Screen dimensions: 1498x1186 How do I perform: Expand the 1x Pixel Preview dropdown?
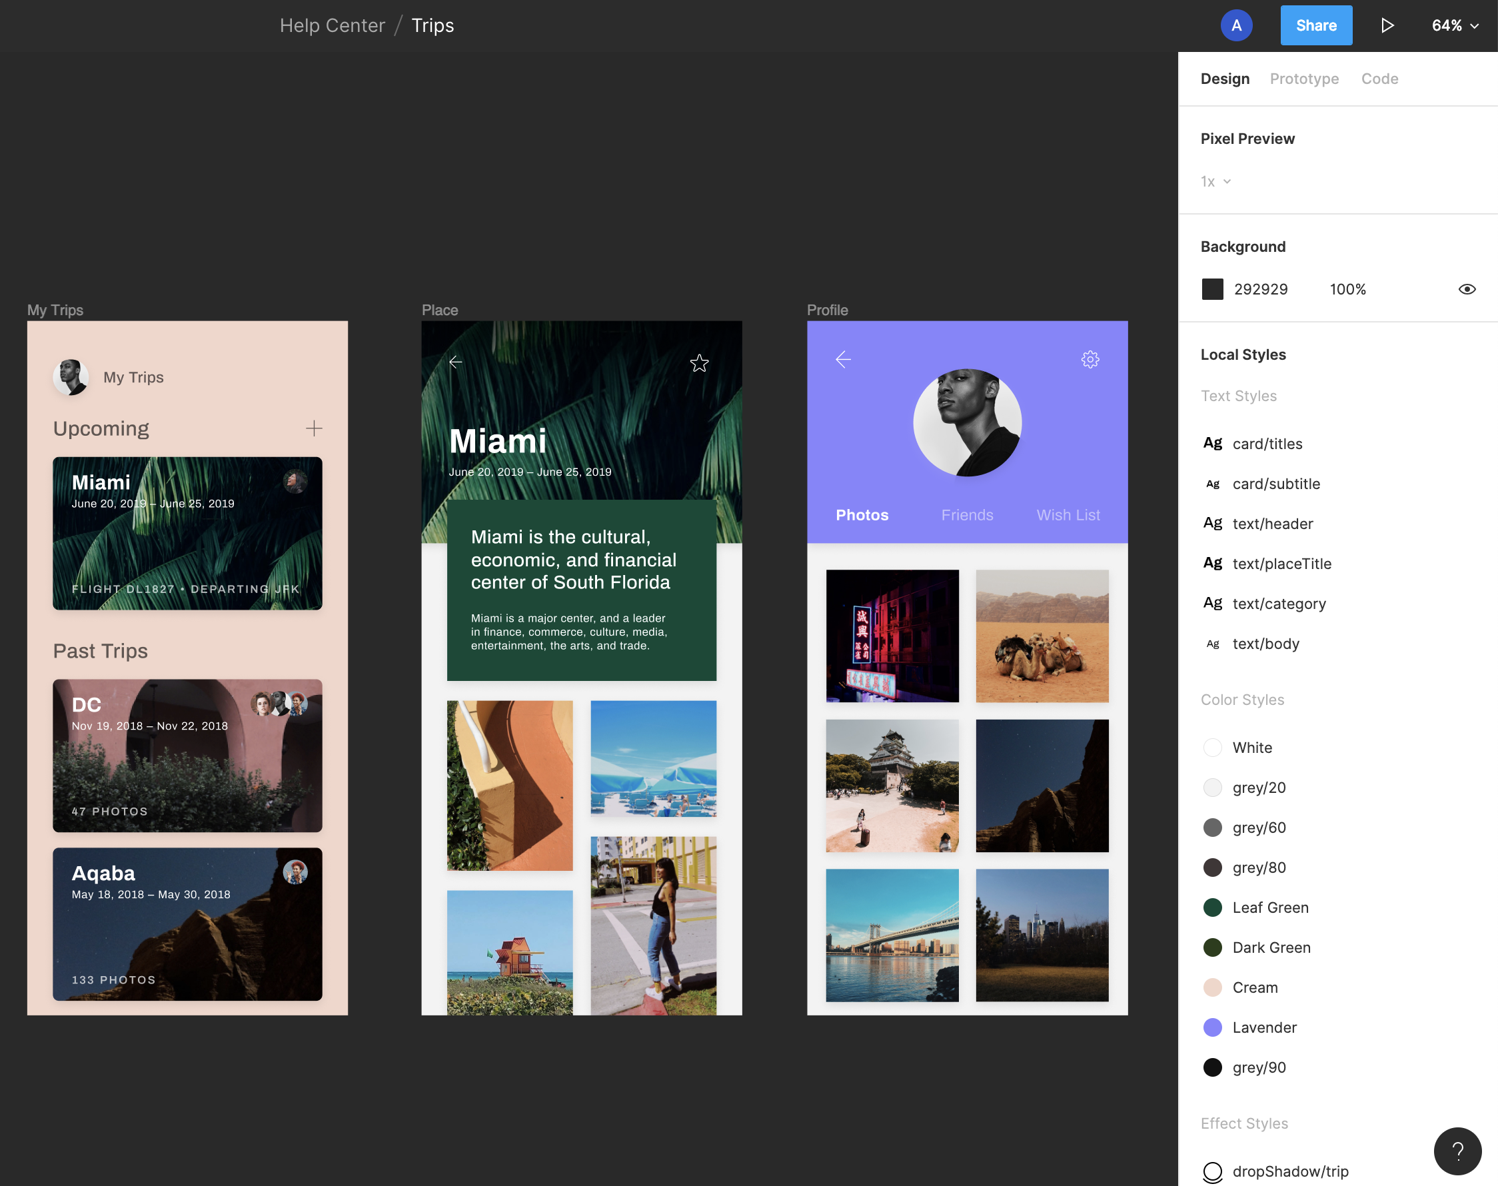tap(1215, 181)
